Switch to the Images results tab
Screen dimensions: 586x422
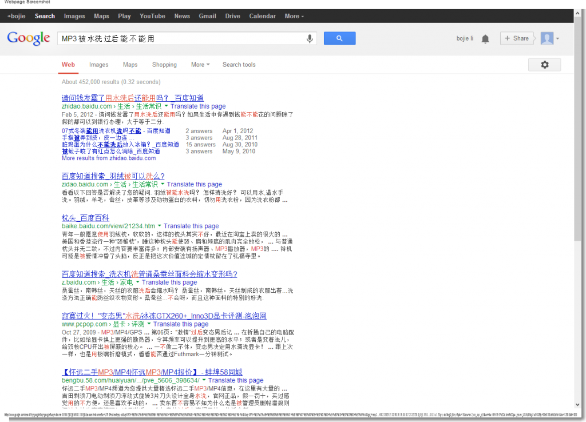tap(98, 65)
